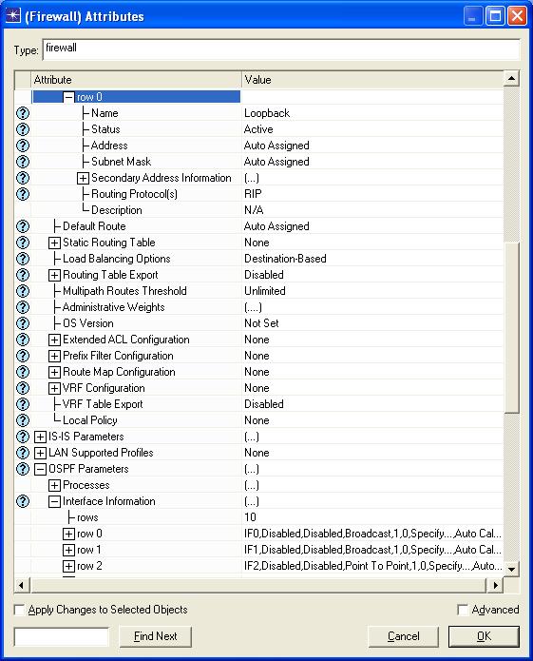Toggle the Advanced checkbox
This screenshot has width=533, height=661.
463,610
